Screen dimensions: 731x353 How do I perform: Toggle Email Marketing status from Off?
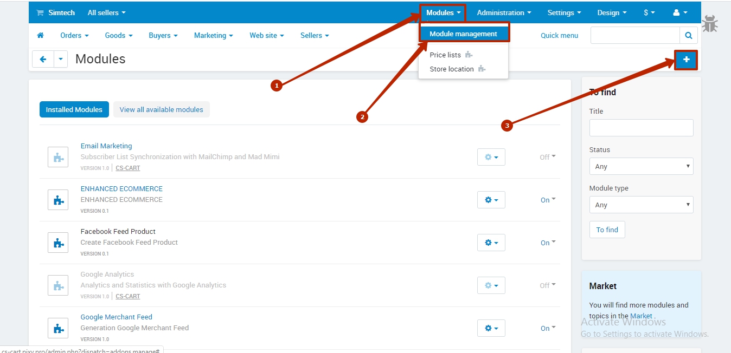click(x=547, y=157)
